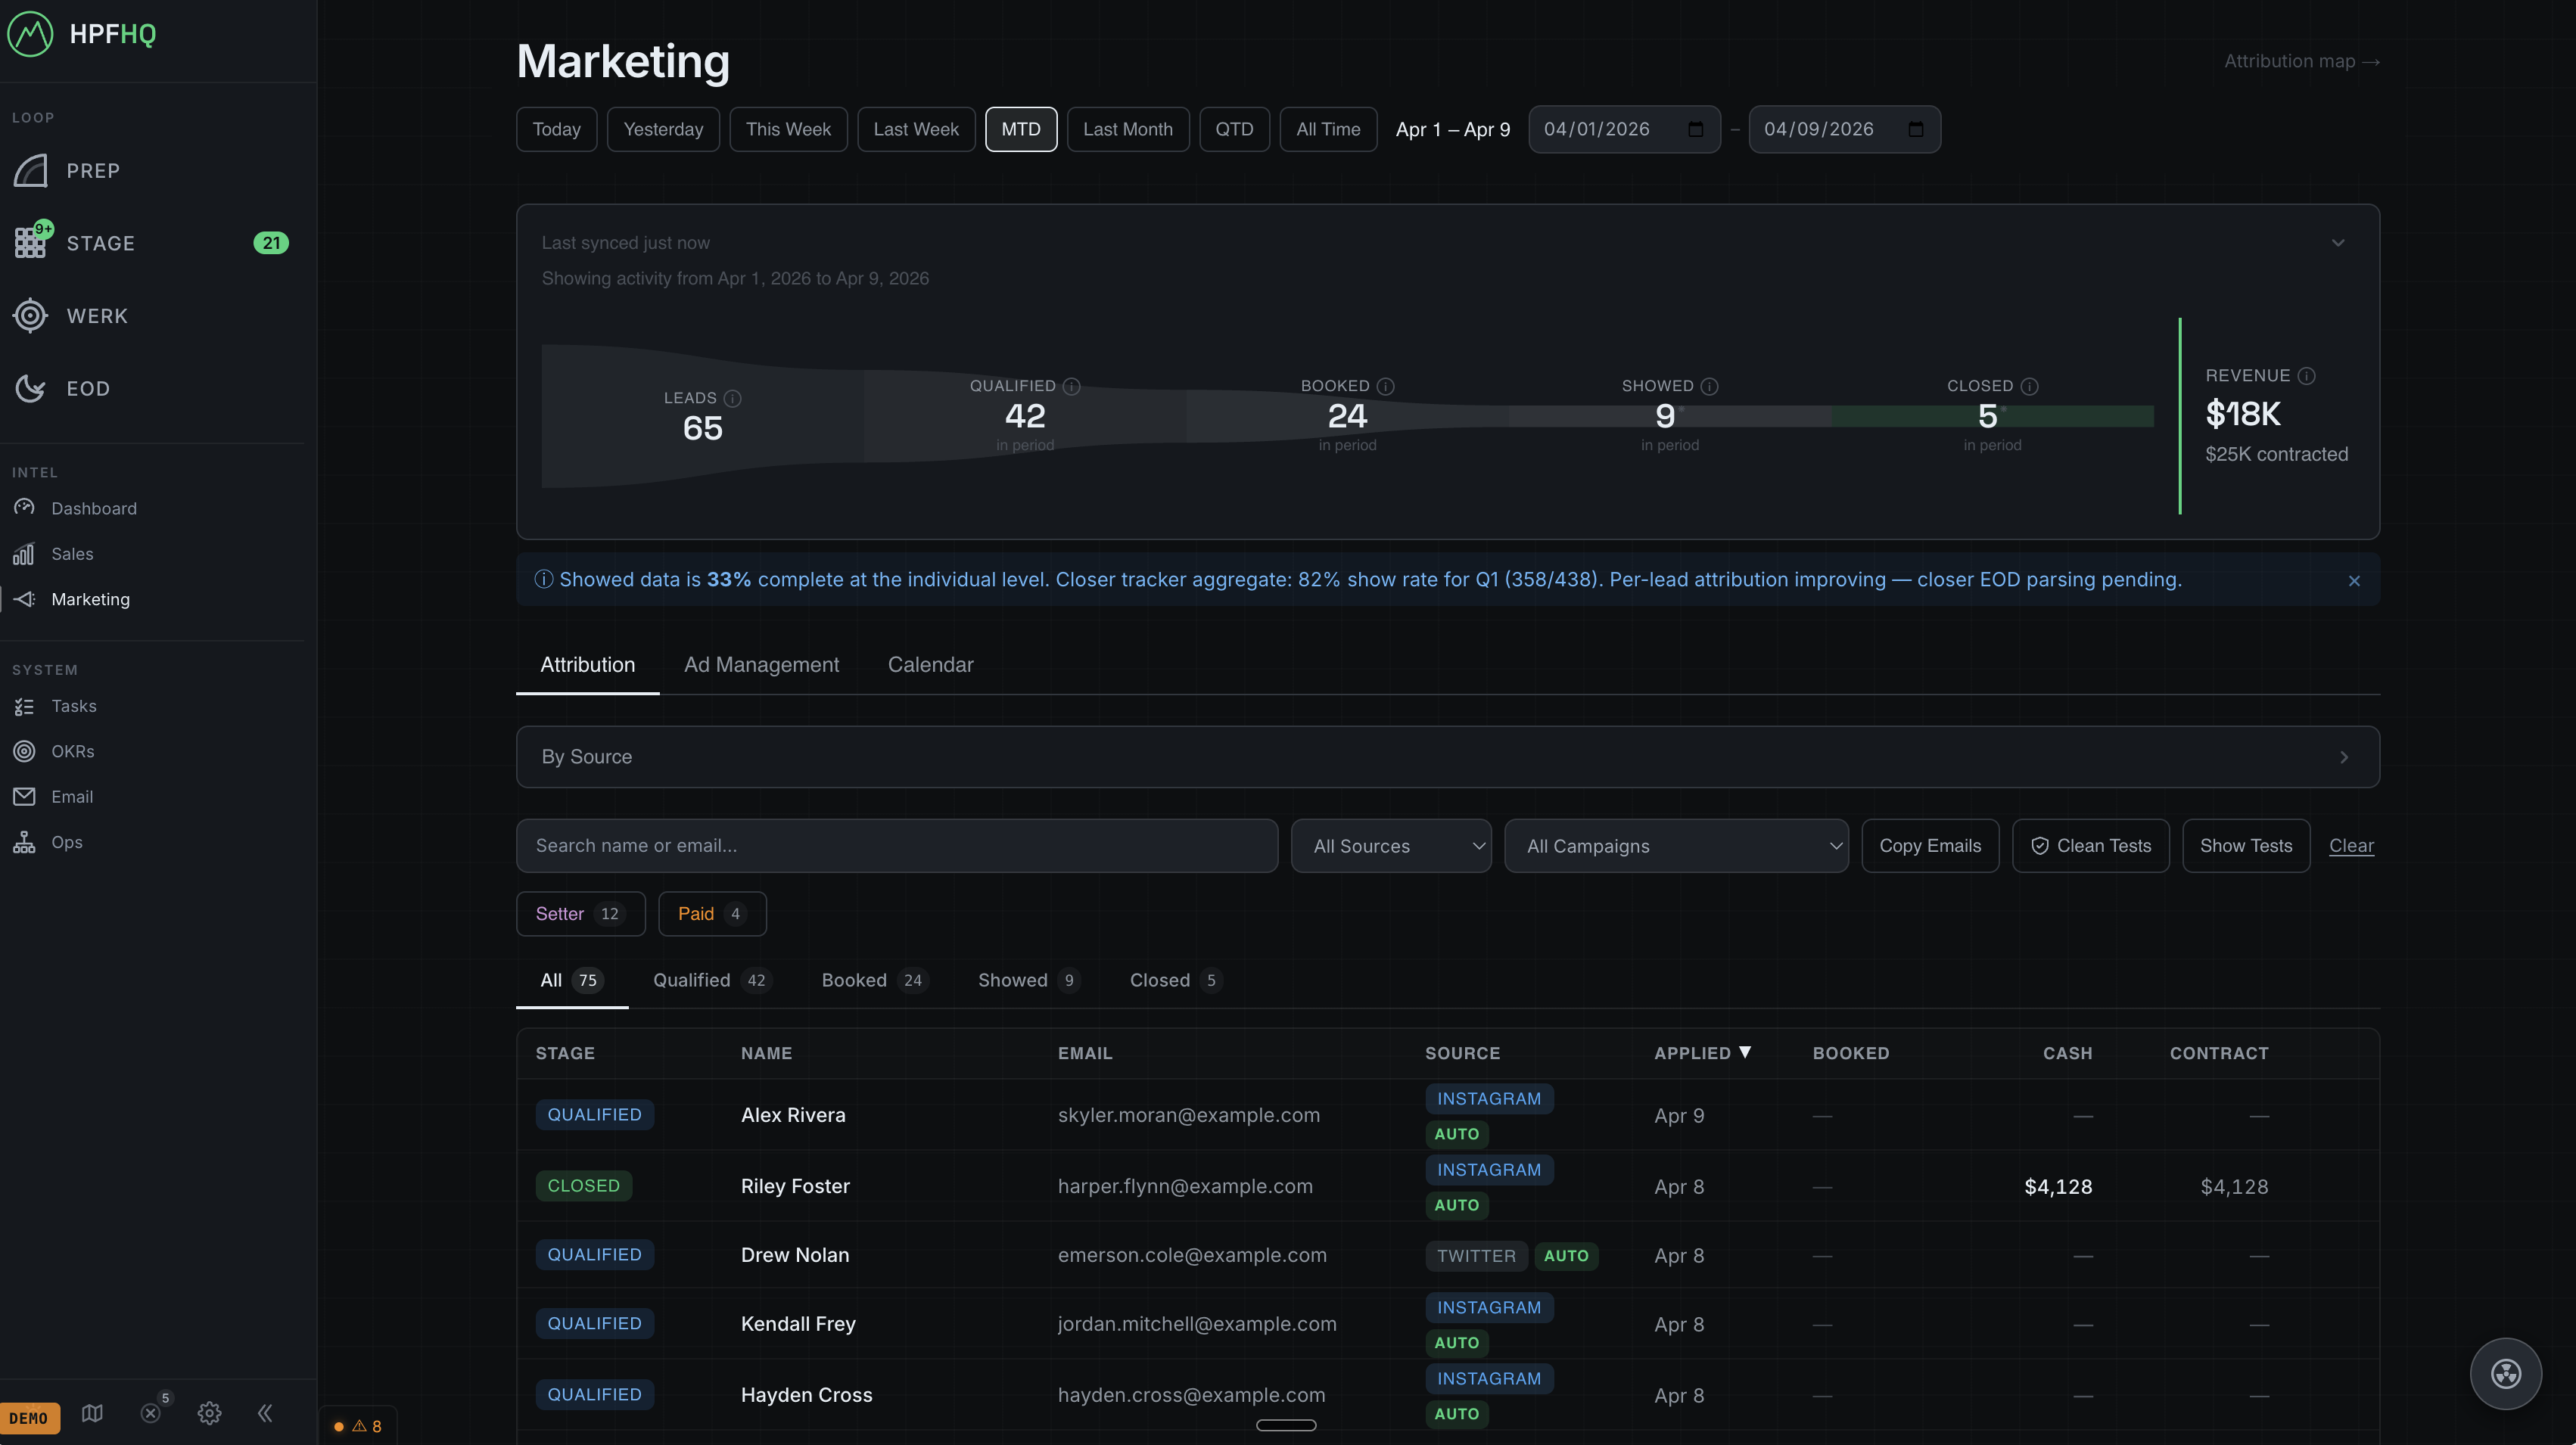2576x1445 pixels.
Task: Collapse the funnel summary panel chevron
Action: (2338, 242)
